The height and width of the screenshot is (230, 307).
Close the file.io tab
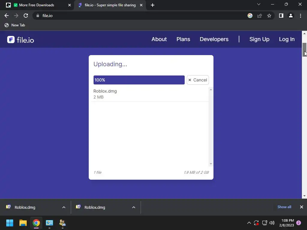(141, 5)
